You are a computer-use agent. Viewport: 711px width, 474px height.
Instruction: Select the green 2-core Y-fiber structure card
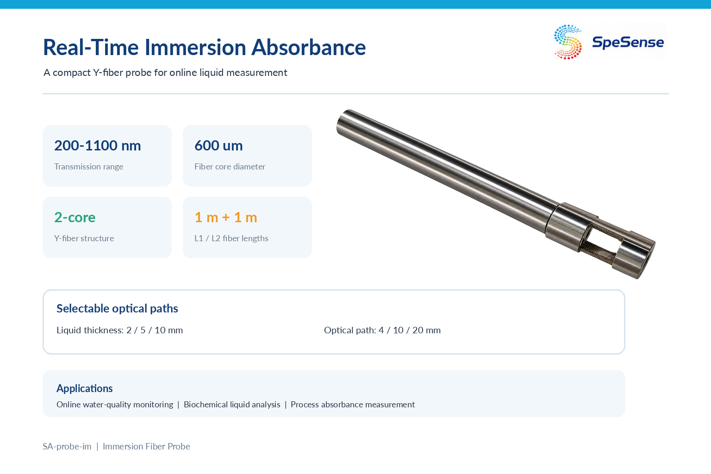(x=107, y=227)
